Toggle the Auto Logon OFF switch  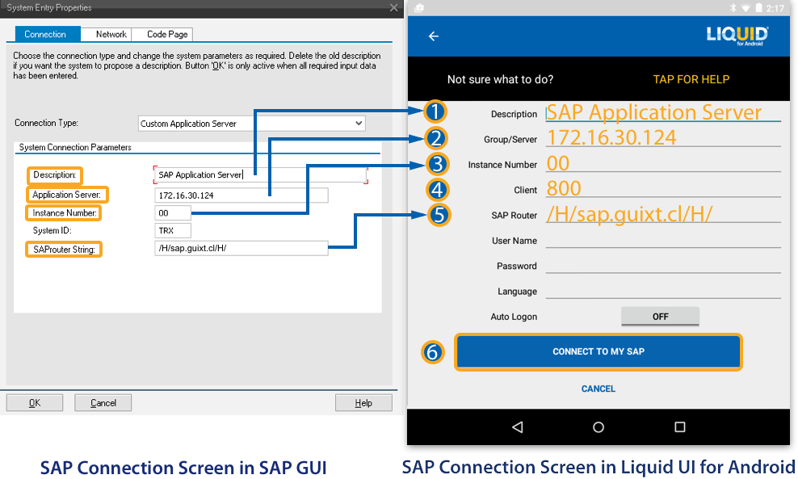[660, 317]
